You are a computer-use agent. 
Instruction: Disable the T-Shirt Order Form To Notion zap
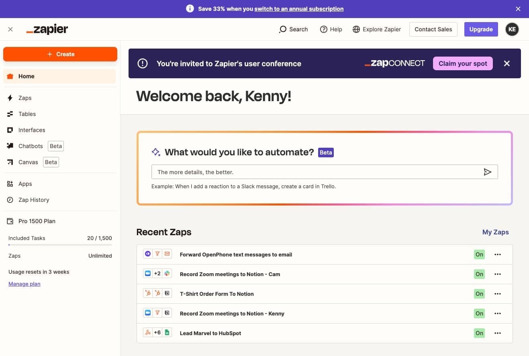479,293
